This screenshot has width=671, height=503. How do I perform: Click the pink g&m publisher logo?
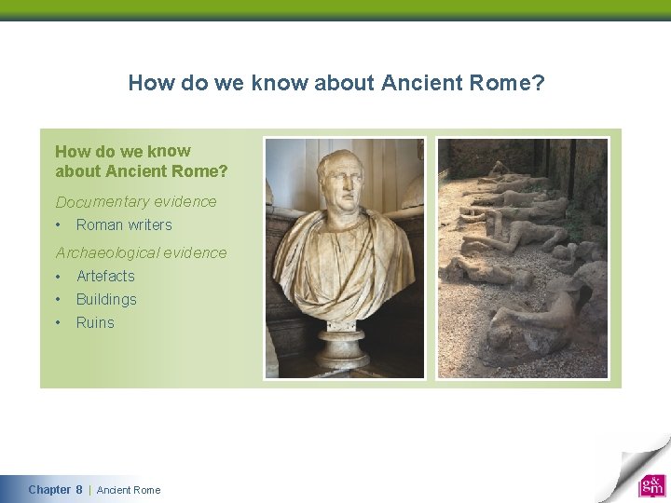[x=651, y=485]
